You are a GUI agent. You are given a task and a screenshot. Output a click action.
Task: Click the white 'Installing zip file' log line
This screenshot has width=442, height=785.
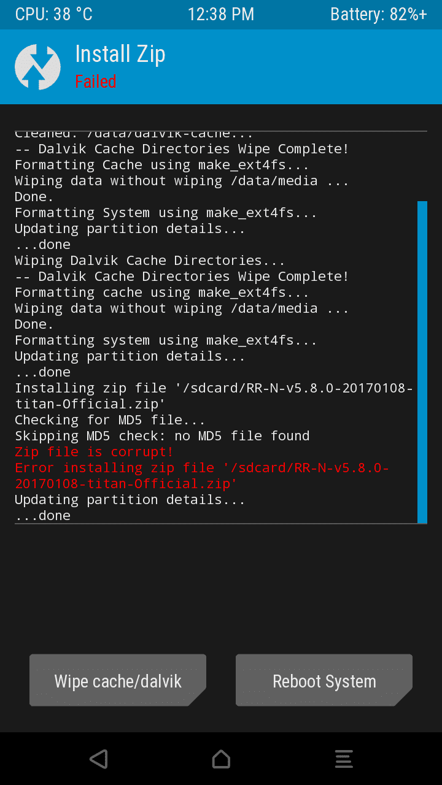tap(214, 396)
